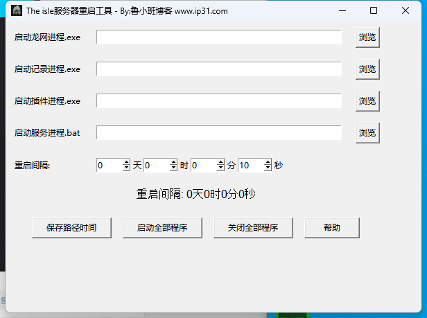Decrease the seconds (秒) spinner value
Image resolution: width=427 pixels, height=318 pixels.
[268, 168]
